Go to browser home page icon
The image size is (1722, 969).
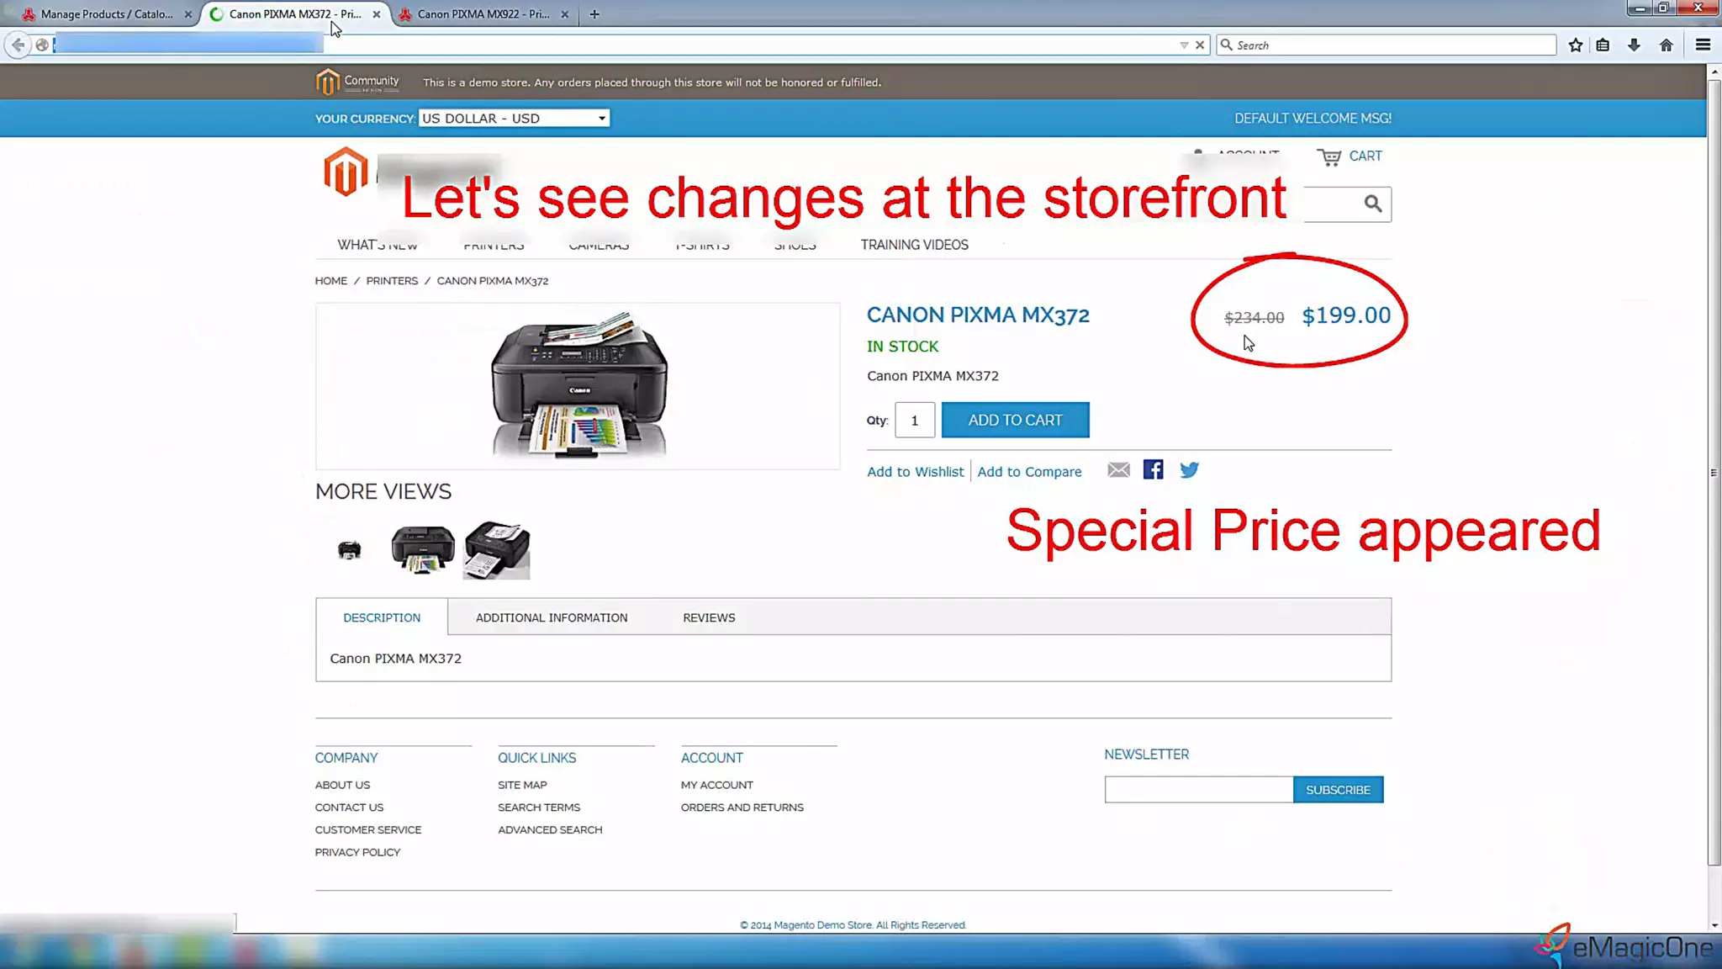[1666, 45]
